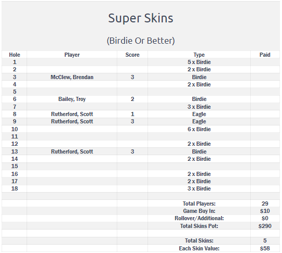Click the Each Skin Value $58 cell
This screenshot has height=253, width=282.
click(x=265, y=248)
